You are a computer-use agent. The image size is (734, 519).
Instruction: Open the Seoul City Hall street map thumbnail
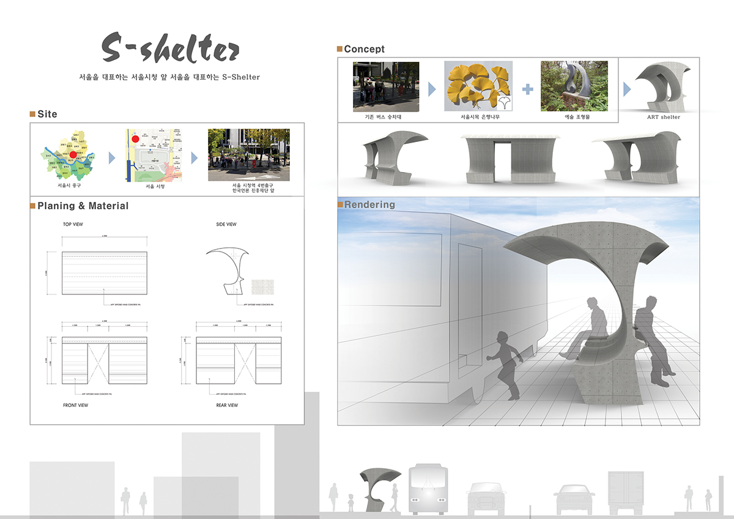(x=154, y=155)
